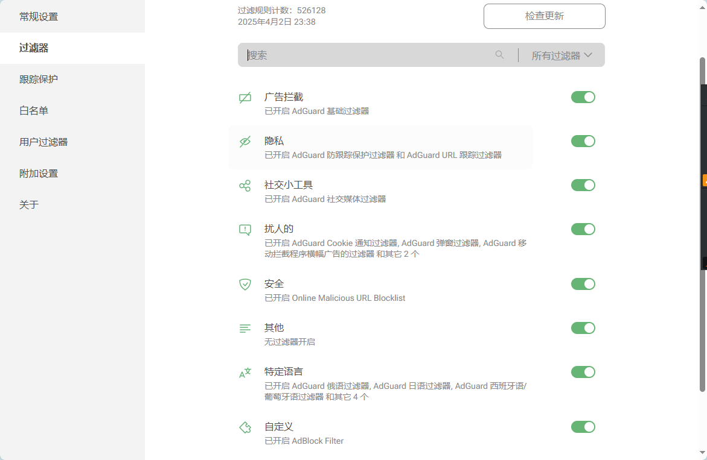Viewport: 707px width, 460px height.
Task: Toggle the 安全 filter group
Action: click(x=583, y=284)
